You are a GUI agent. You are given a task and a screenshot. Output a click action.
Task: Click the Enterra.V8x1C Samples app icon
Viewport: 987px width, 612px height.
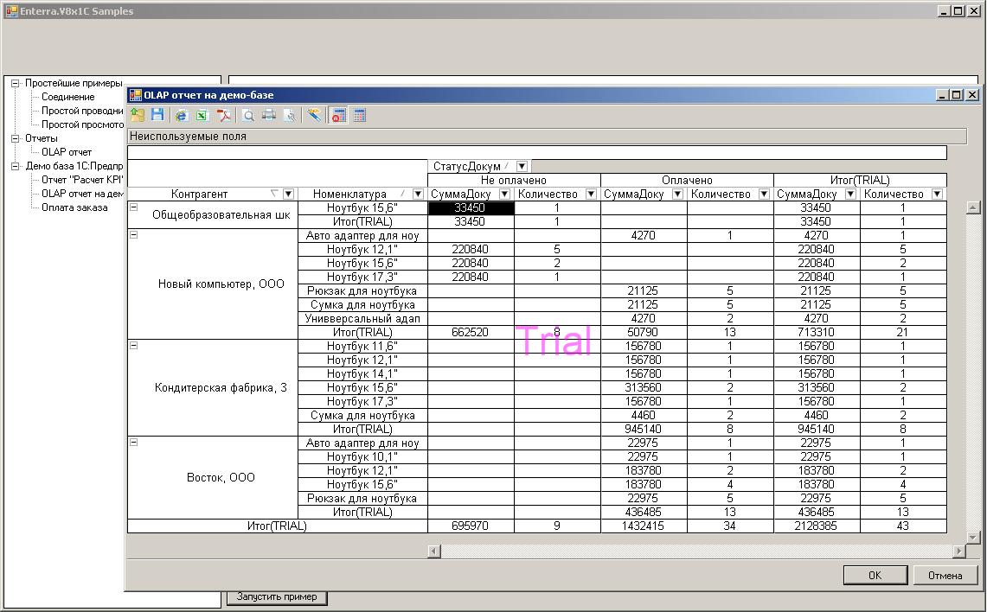point(11,10)
